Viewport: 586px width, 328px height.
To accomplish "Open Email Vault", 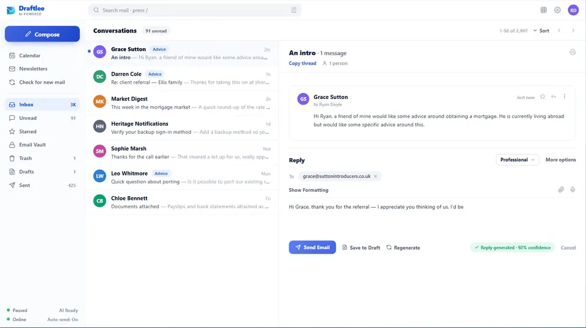I will (x=42, y=145).
